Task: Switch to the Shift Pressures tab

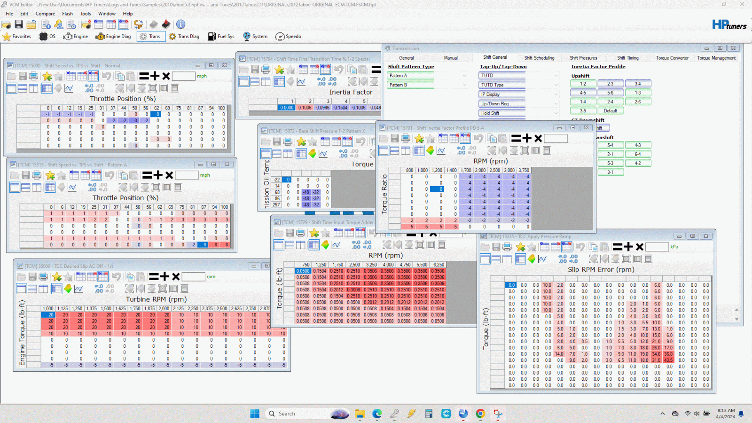Action: click(x=583, y=58)
